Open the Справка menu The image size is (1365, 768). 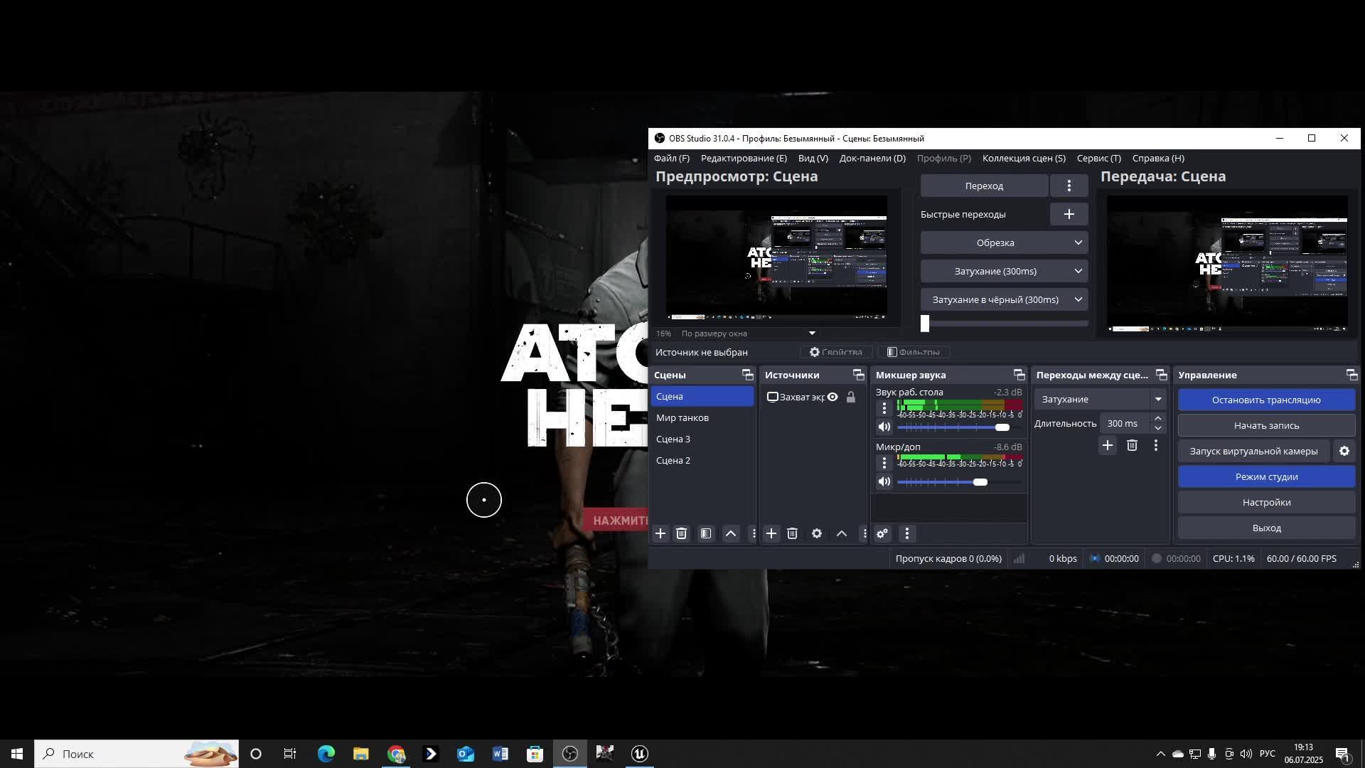coord(1158,158)
